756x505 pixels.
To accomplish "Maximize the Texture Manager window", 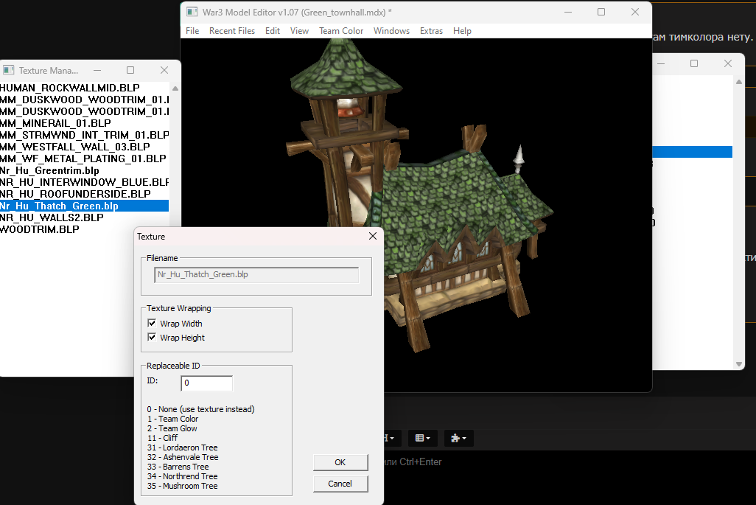I will tap(130, 71).
